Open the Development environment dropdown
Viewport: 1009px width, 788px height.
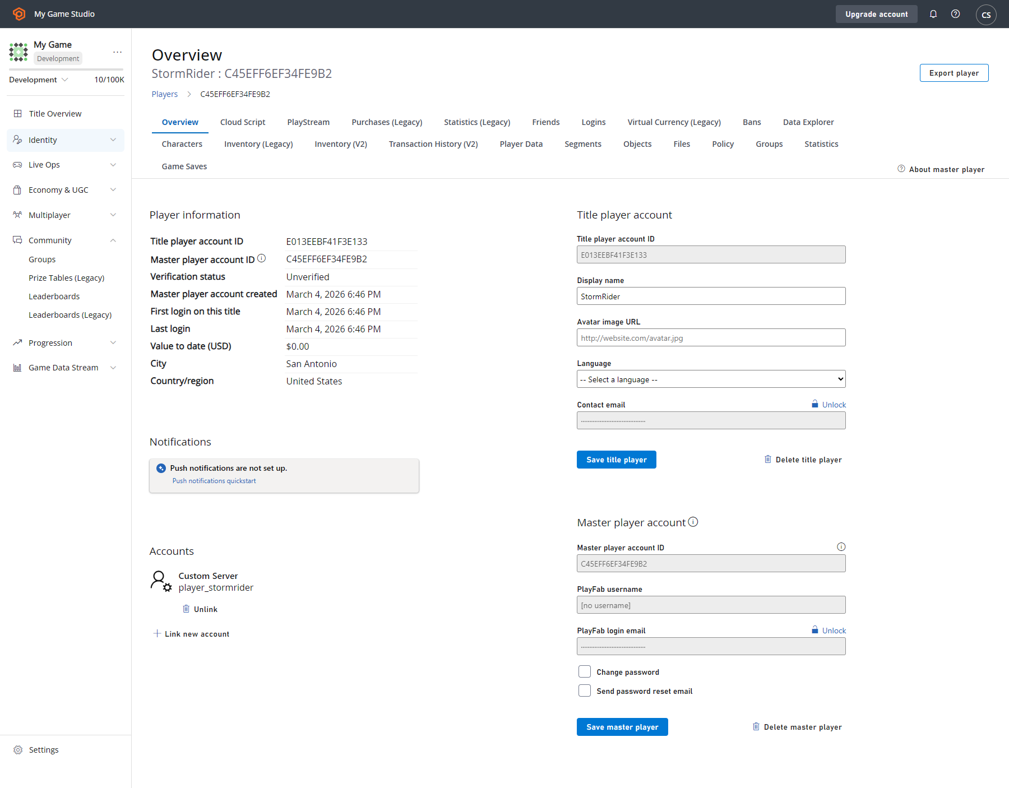(x=39, y=80)
